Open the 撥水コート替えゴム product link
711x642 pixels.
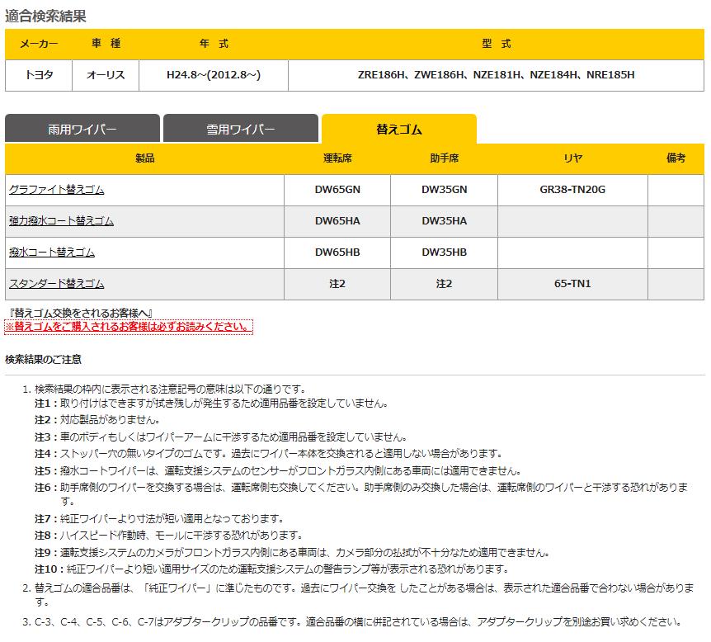52,253
